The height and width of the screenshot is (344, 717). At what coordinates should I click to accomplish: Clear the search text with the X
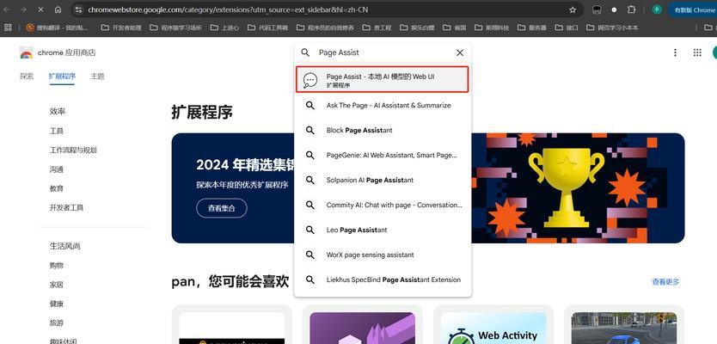(460, 52)
